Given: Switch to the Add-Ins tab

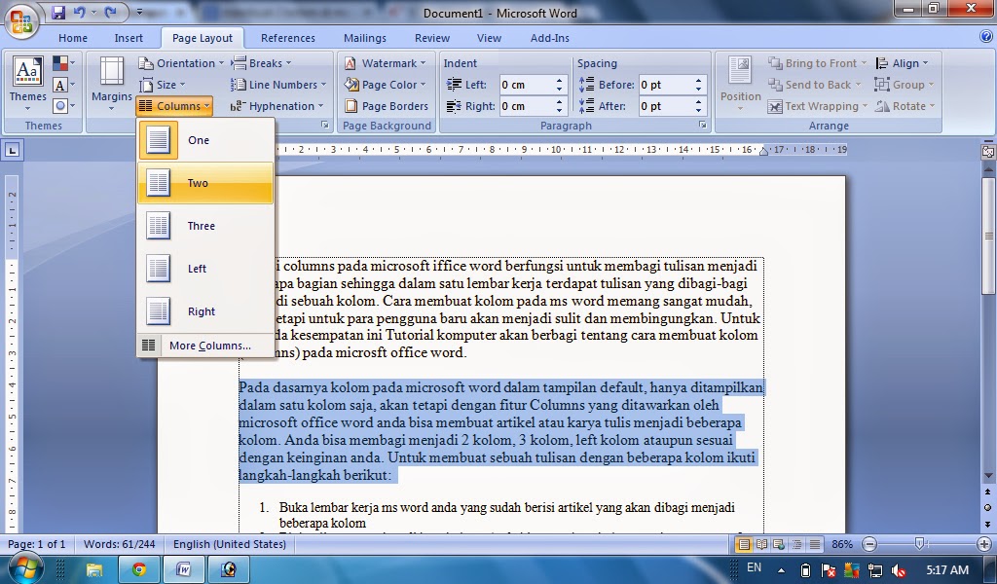Looking at the screenshot, I should 550,38.
